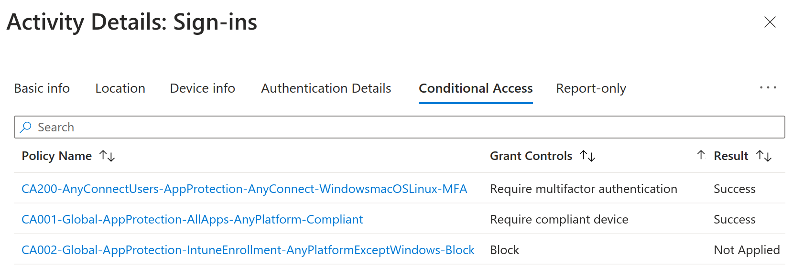This screenshot has width=793, height=267.
Task: Sort by Policy Name arrows icon
Action: click(x=107, y=156)
